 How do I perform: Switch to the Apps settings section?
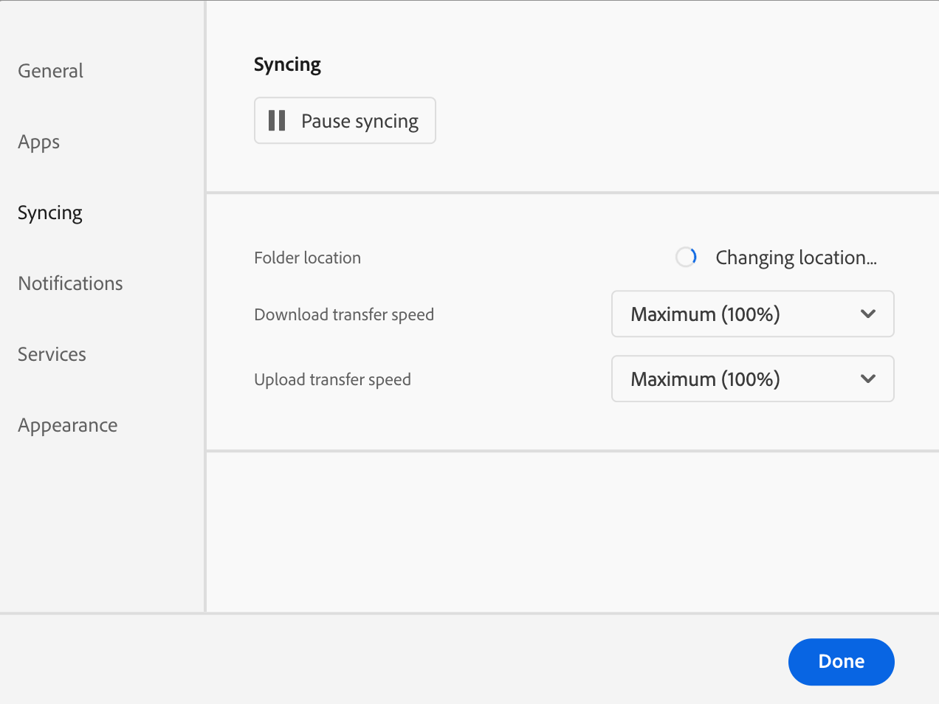tap(38, 142)
